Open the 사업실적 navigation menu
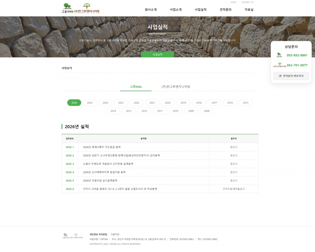Image resolution: width=315 pixels, height=252 pixels. [x=200, y=10]
